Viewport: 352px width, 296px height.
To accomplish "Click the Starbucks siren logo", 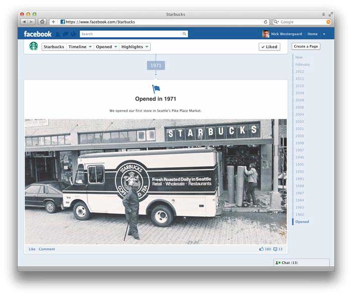I will (34, 46).
